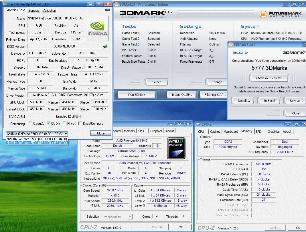Click the 5777 3DMarks score text
The image size is (306, 232).
tap(269, 68)
